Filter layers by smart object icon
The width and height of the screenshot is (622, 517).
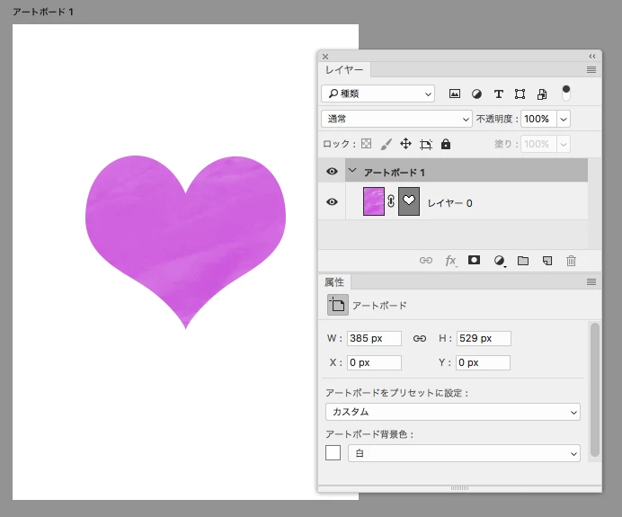(542, 94)
